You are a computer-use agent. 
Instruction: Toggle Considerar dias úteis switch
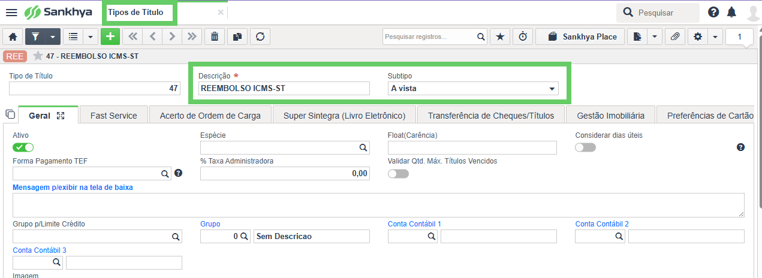pos(585,147)
